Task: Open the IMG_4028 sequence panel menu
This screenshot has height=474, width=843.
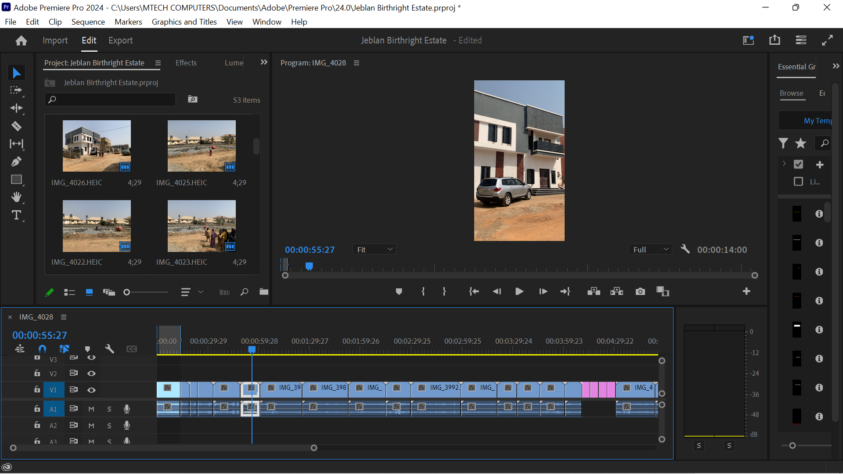Action: click(64, 317)
